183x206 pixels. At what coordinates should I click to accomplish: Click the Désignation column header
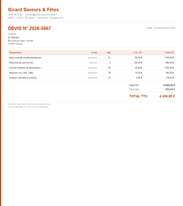pyautogui.click(x=15, y=53)
